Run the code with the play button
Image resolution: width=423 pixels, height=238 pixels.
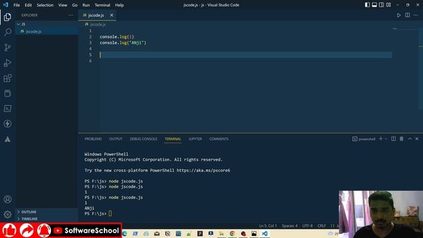click(399, 15)
